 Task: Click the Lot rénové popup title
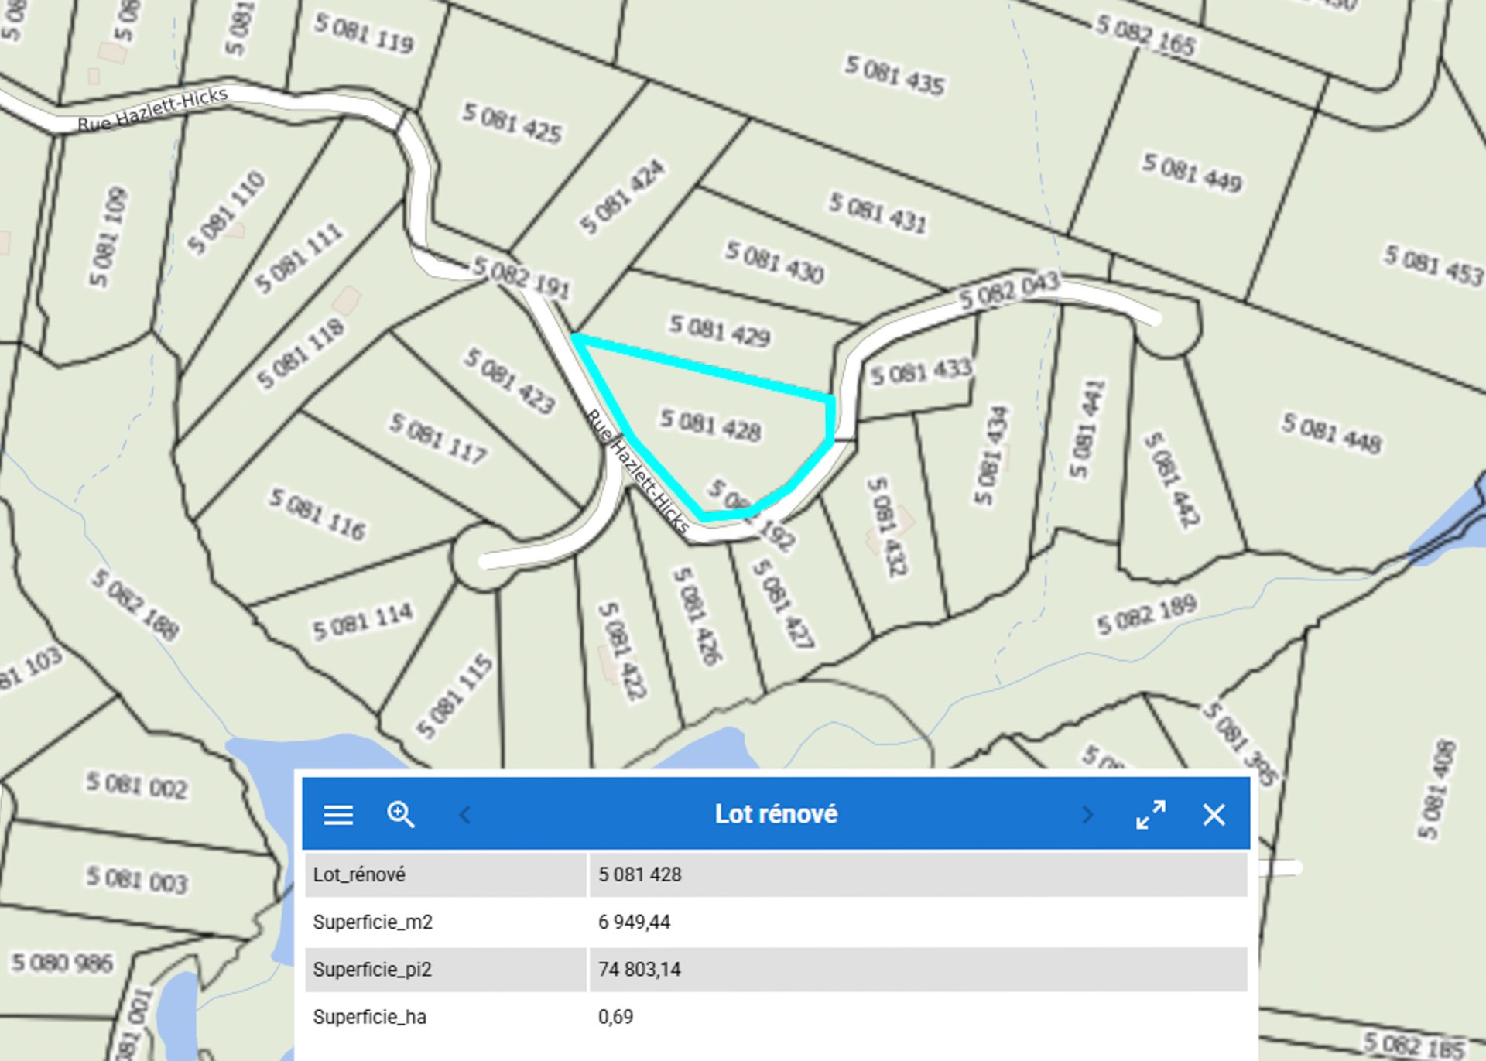[x=776, y=814]
